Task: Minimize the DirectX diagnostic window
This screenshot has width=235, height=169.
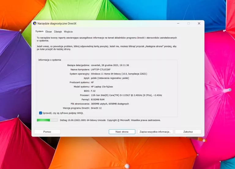Action: (178, 23)
